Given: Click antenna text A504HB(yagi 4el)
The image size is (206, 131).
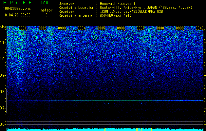Looking at the screenshot, I should (x=116, y=15).
